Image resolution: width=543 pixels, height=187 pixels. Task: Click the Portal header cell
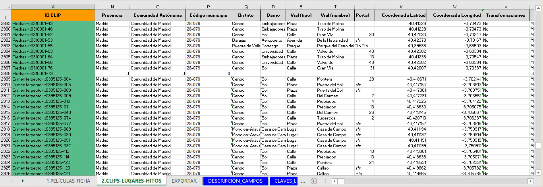365,15
